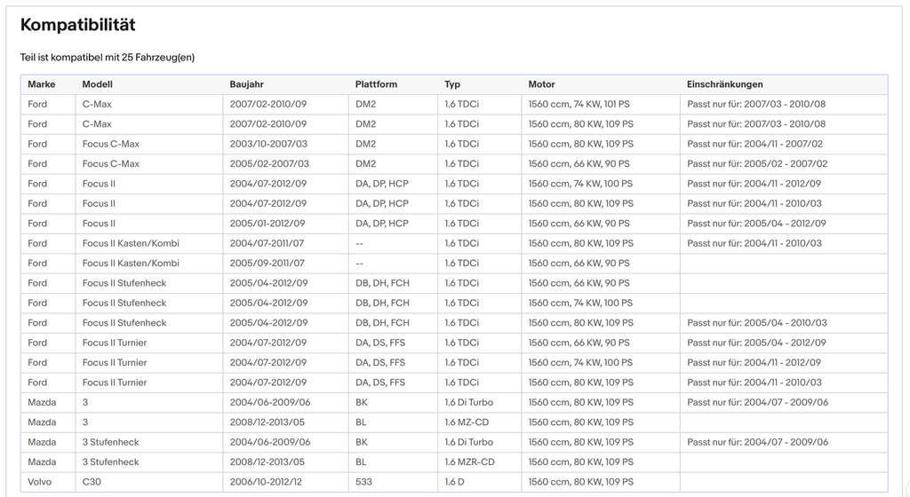Screen dimensions: 910x497
Task: Click 'BL' platform in the 1.6 MZ-CD row
Action: click(361, 422)
